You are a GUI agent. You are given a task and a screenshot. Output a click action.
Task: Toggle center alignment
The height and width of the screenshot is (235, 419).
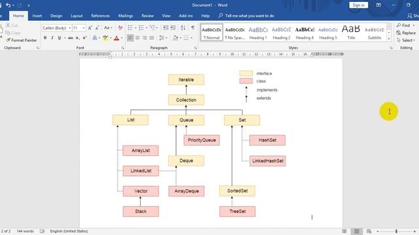tap(137, 38)
